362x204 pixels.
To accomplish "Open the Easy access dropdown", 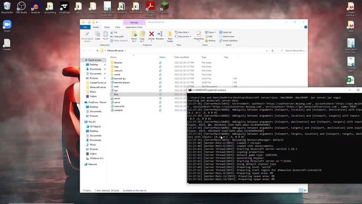I will tap(183, 36).
